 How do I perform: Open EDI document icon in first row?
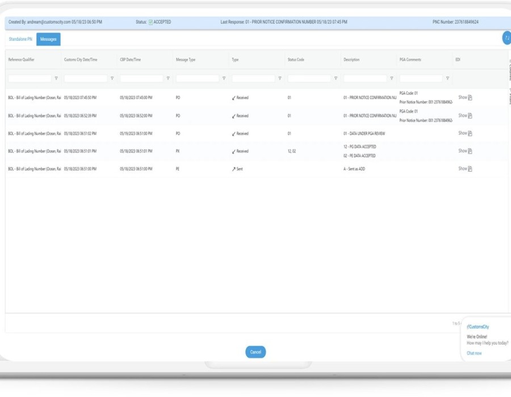tap(470, 98)
